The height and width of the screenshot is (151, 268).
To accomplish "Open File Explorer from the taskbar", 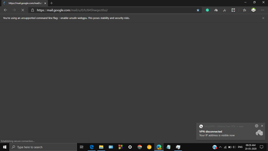I will (101, 147).
